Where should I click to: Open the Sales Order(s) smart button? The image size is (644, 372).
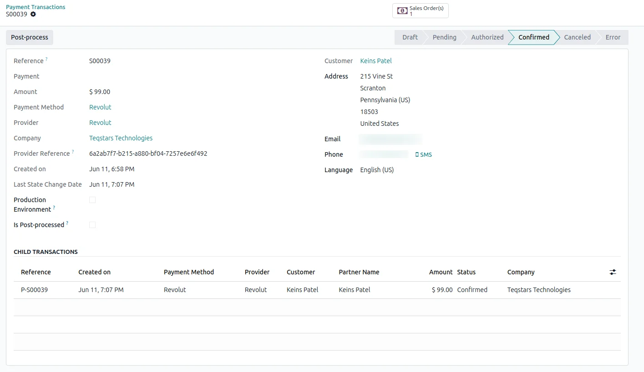(x=421, y=11)
